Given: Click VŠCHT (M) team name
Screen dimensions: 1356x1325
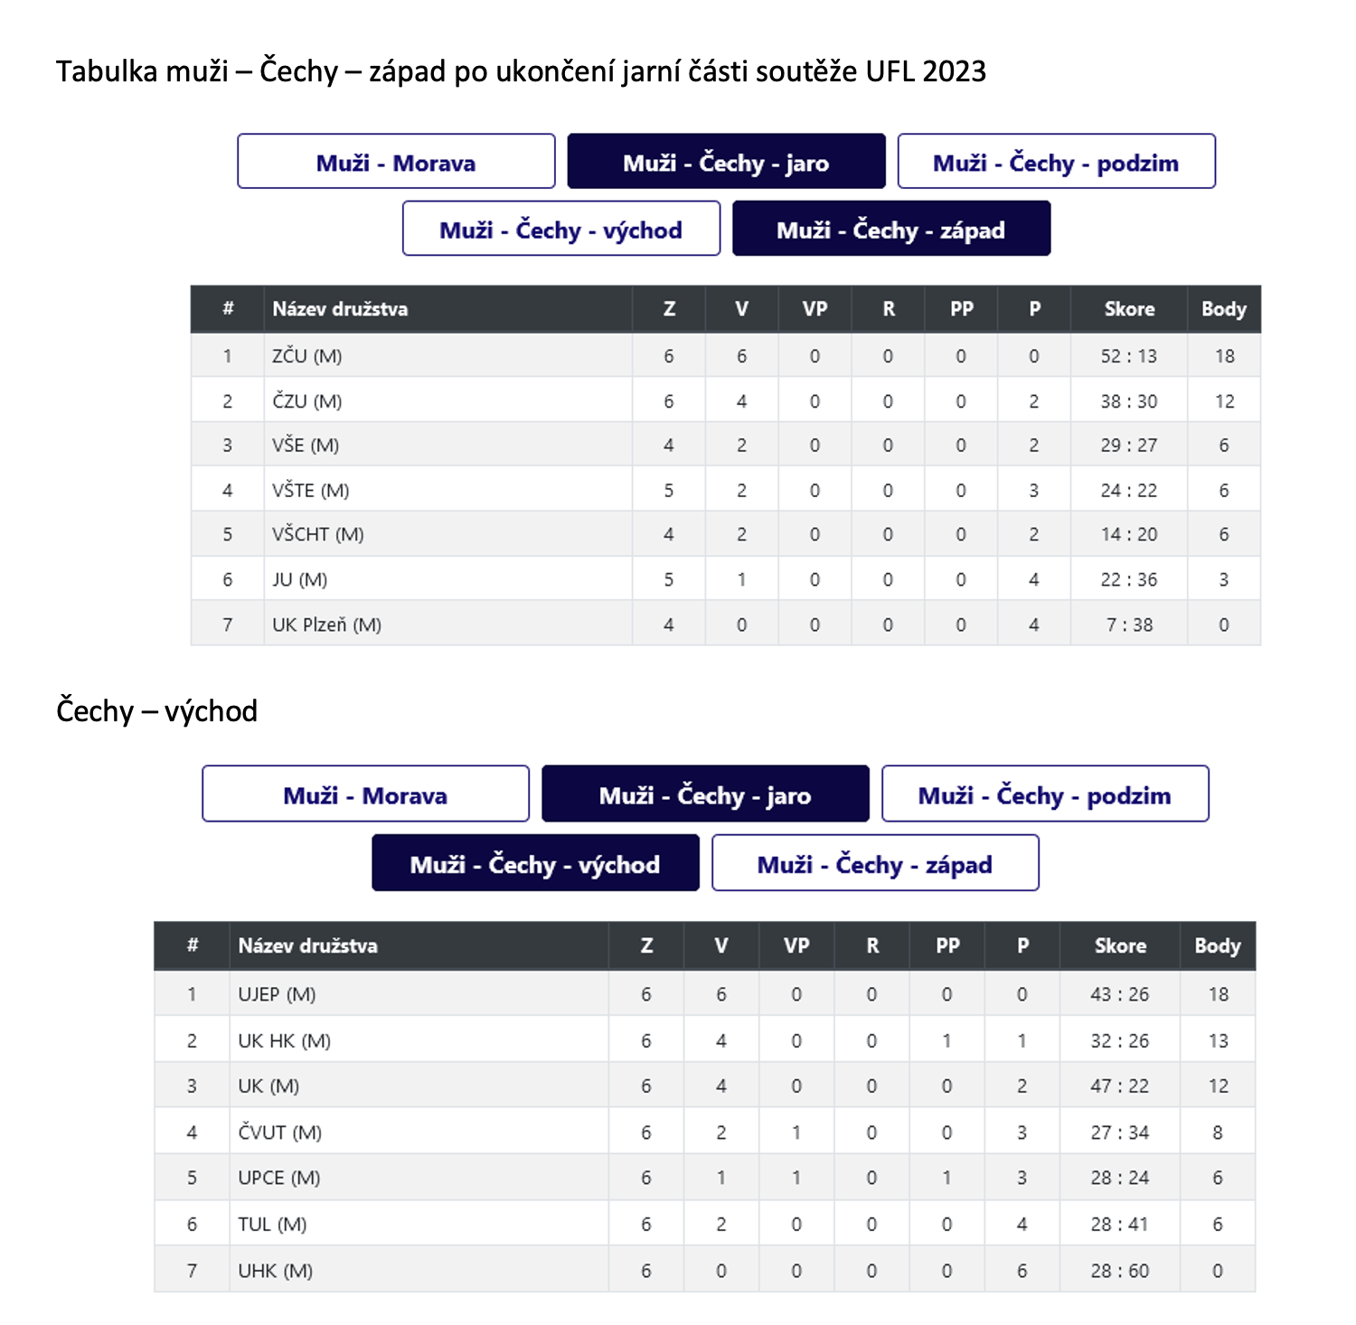Looking at the screenshot, I should point(318,534).
